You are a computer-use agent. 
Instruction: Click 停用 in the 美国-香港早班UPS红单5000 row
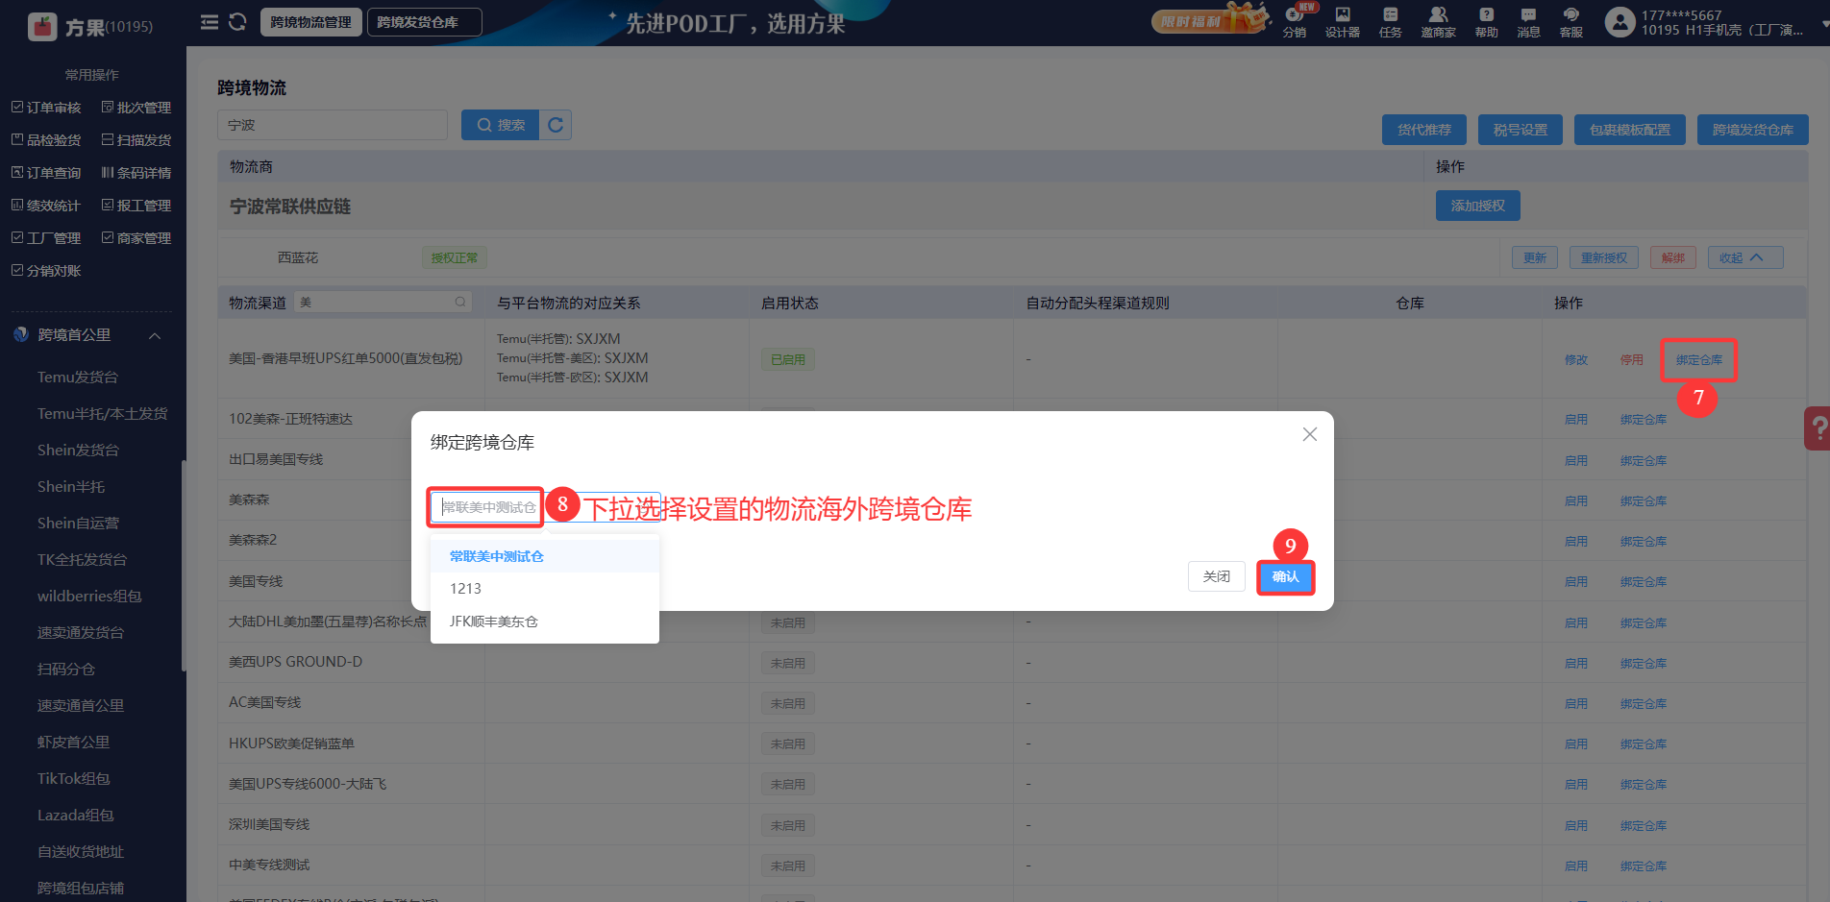[x=1632, y=359]
